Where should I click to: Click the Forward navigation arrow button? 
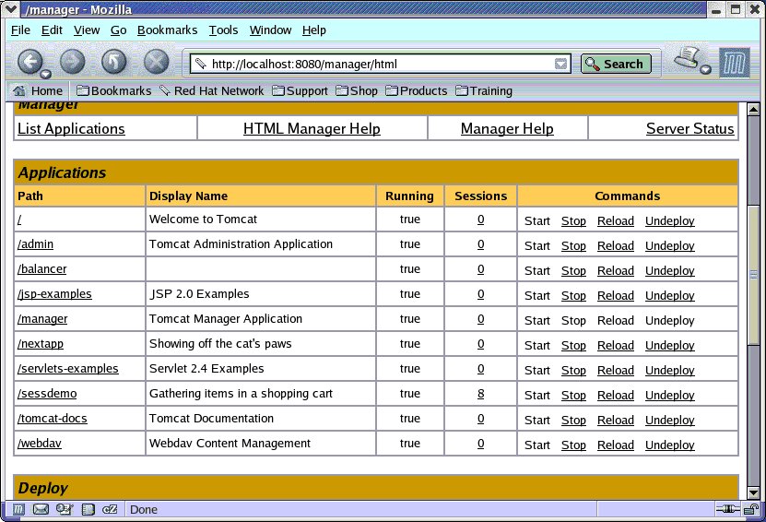[72, 62]
